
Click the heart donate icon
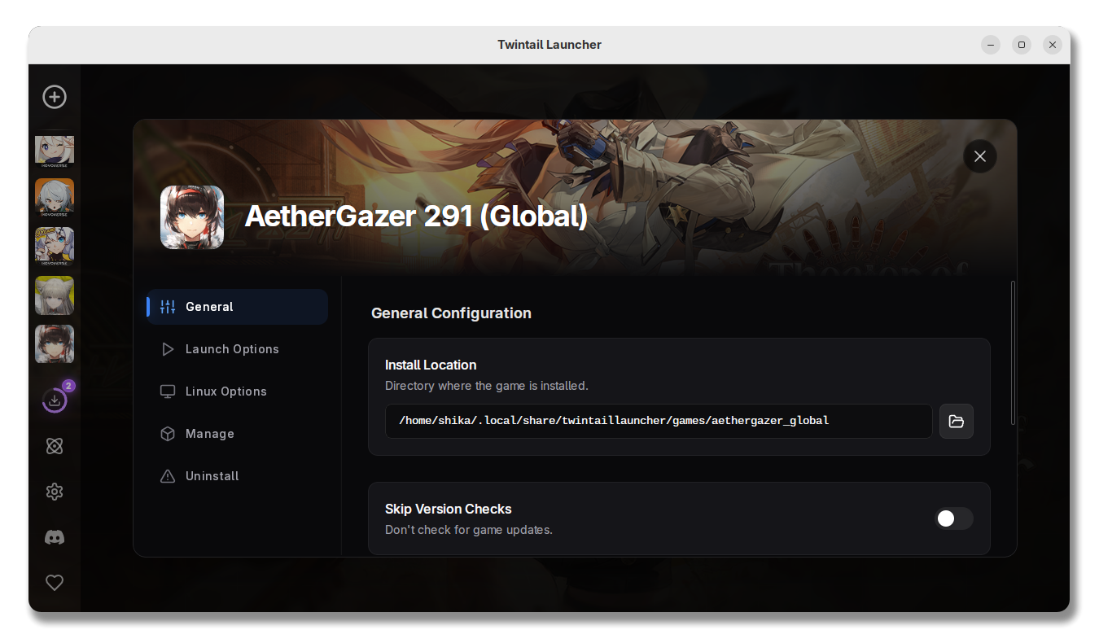[x=55, y=583]
